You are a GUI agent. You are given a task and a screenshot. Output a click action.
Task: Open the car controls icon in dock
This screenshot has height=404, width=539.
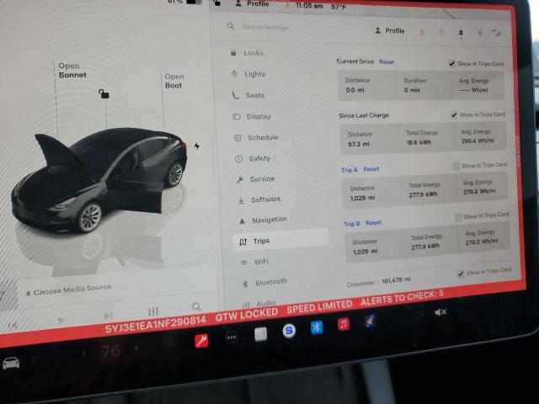pos(11,363)
